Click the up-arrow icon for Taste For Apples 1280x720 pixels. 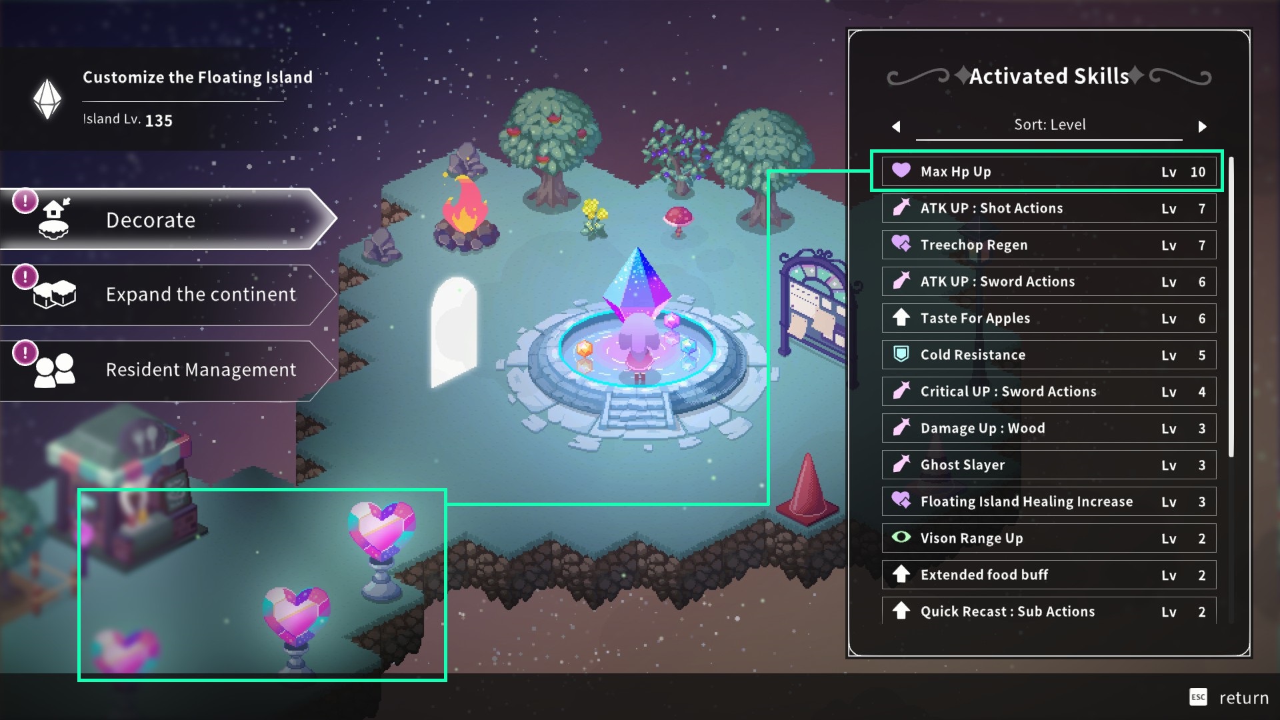pos(901,317)
